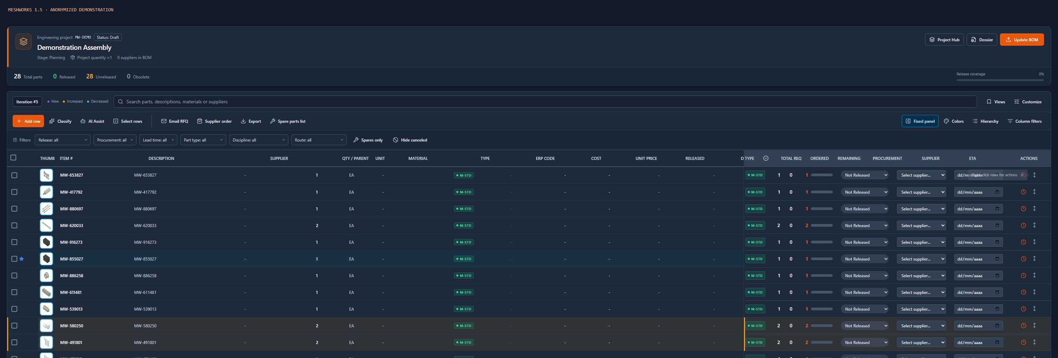
Task: Click the remaining progress bar for MW-886258
Action: coord(821,275)
